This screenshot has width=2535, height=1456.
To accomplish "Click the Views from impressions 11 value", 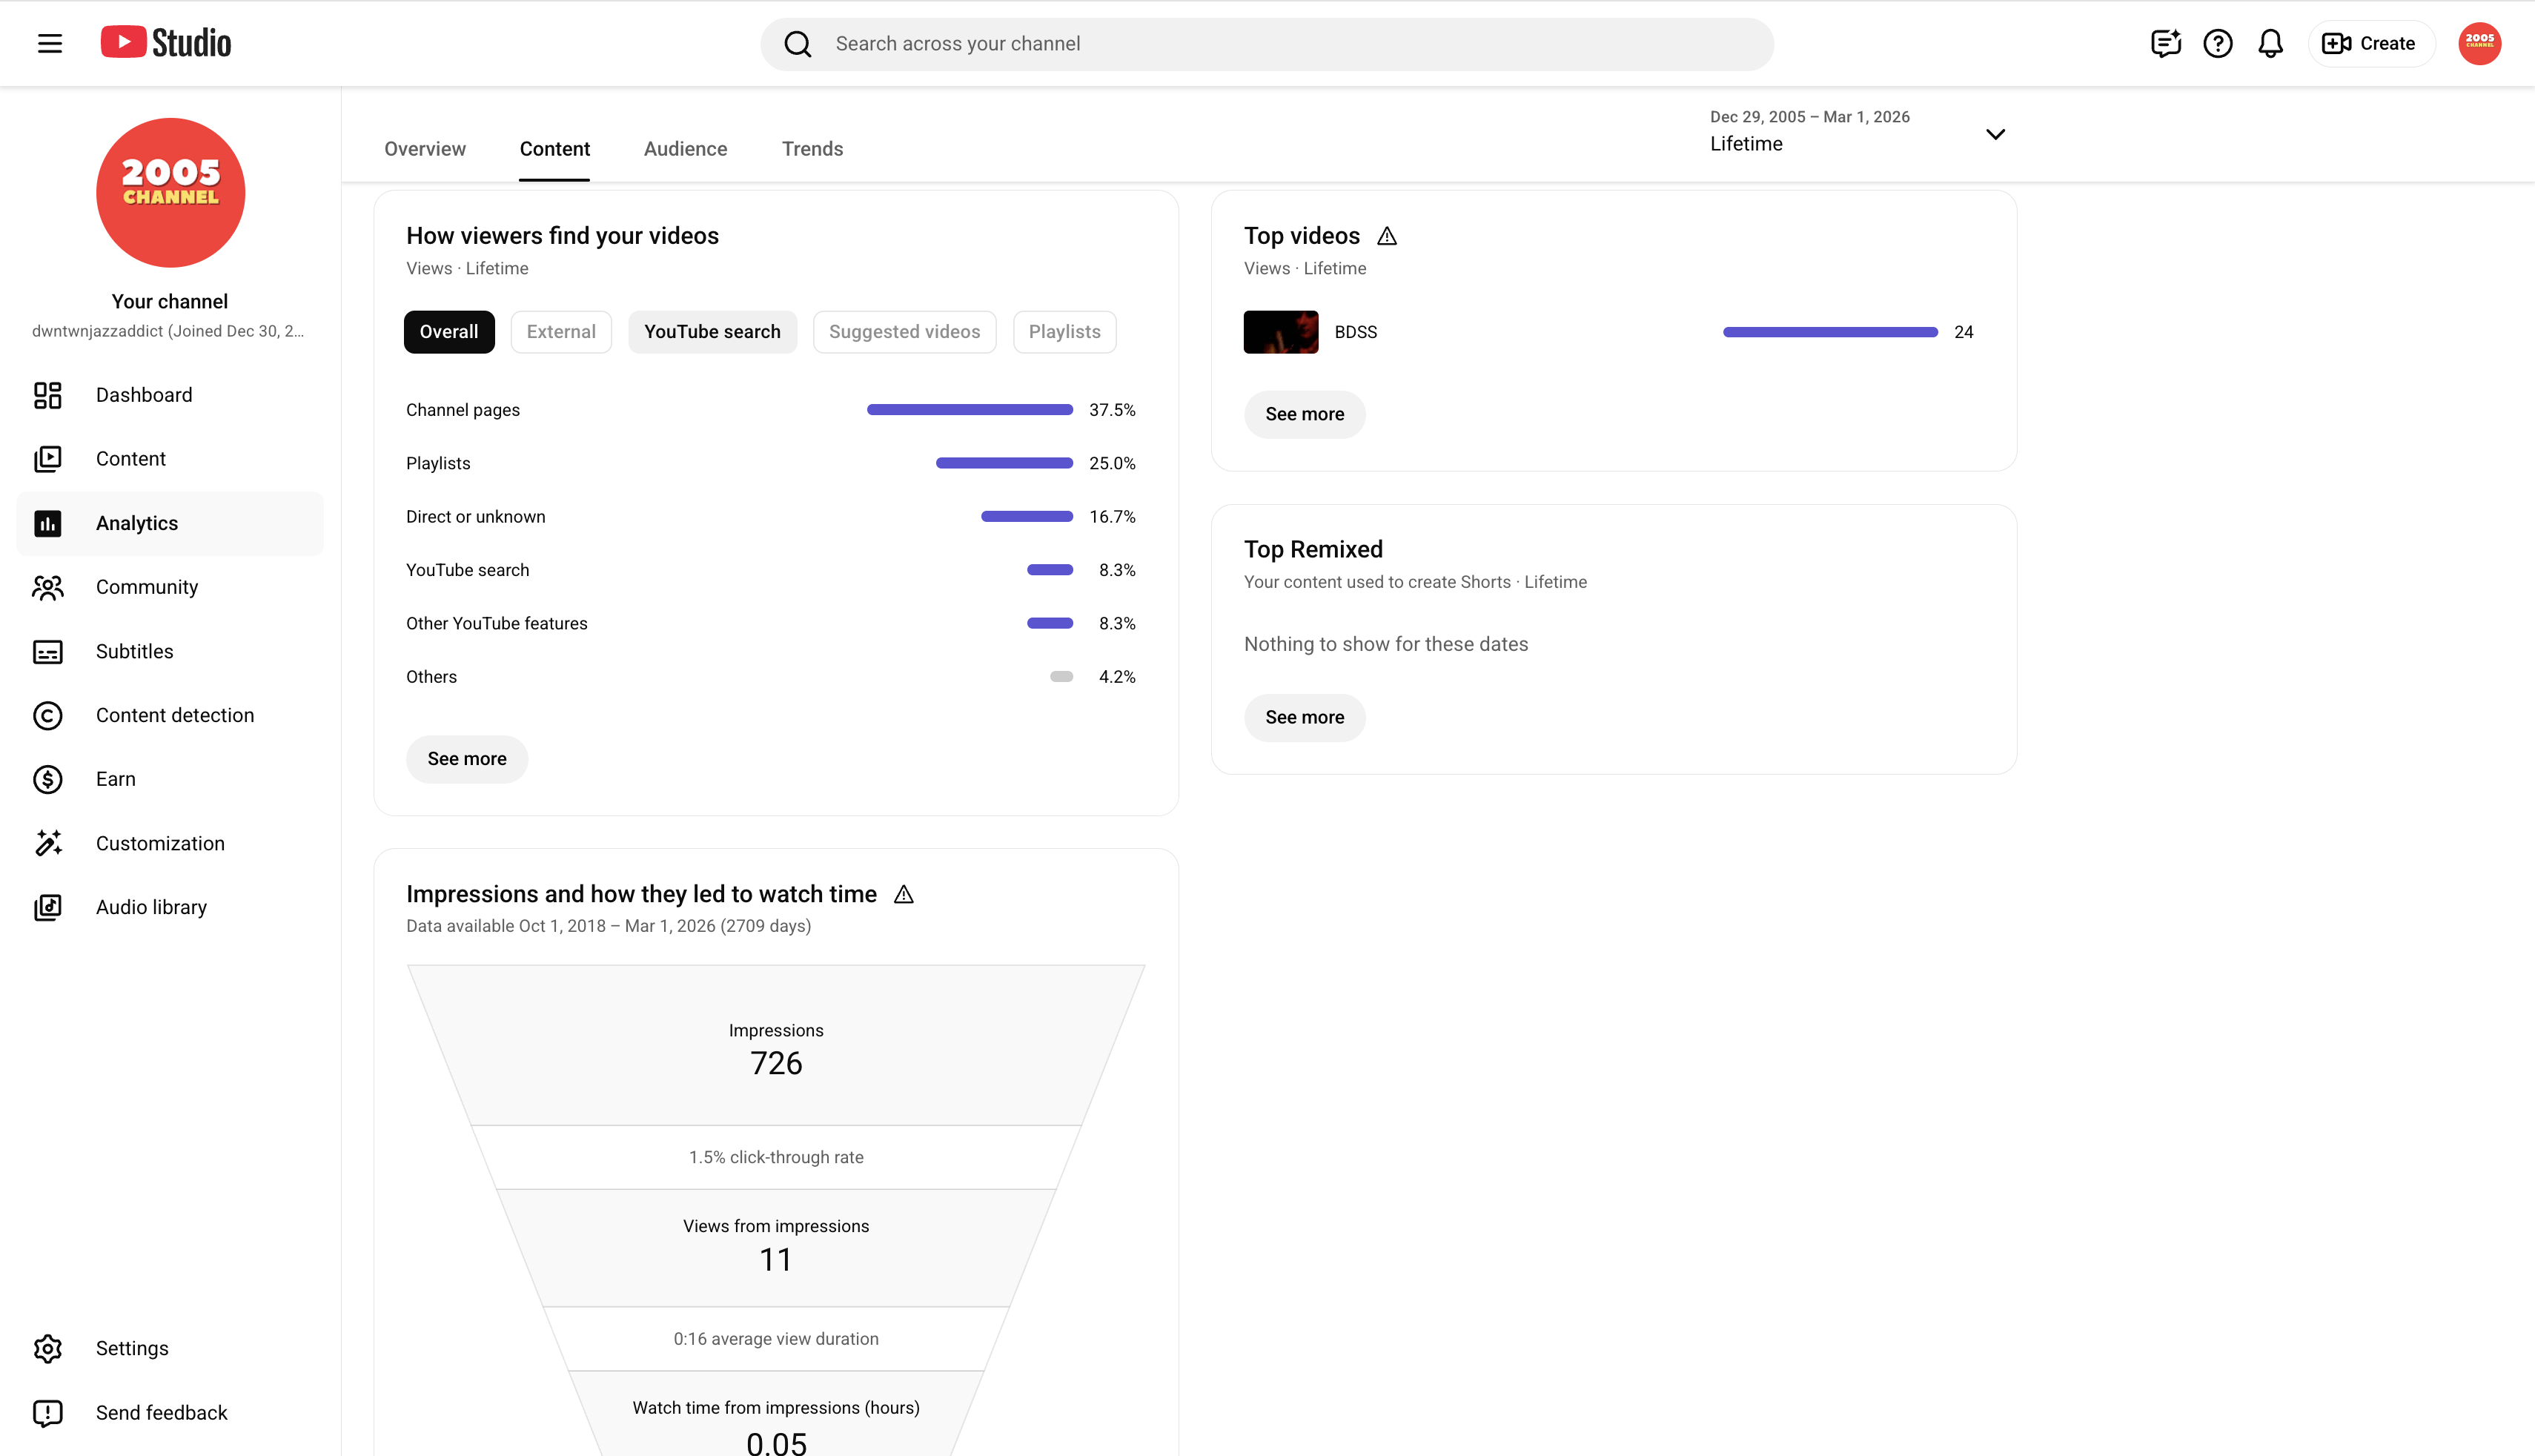I will [775, 1259].
